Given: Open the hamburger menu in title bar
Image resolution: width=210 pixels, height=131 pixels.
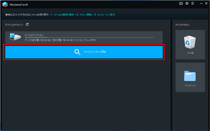Looking at the screenshot, I should [193, 3].
